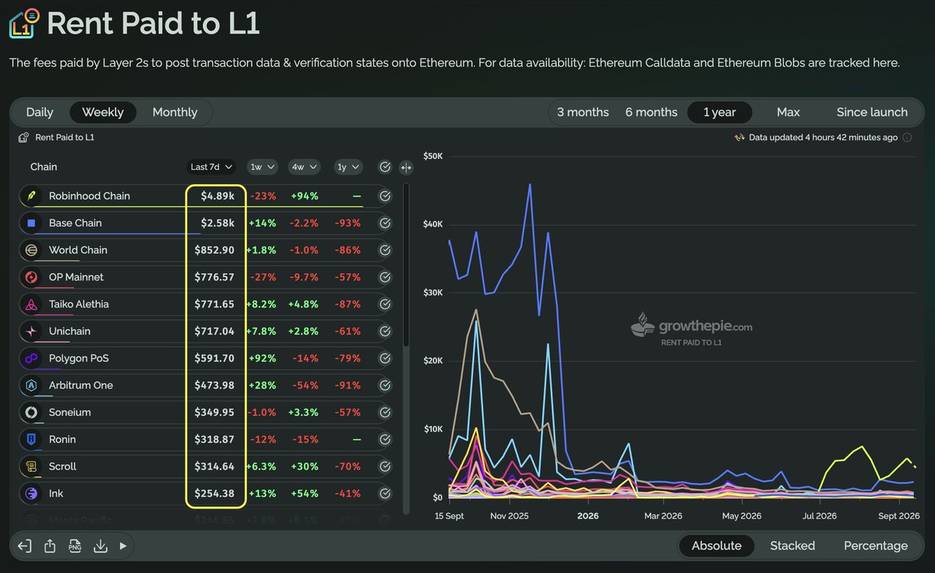The width and height of the screenshot is (935, 573).
Task: Click the Soneium circle icon
Action: 31,413
